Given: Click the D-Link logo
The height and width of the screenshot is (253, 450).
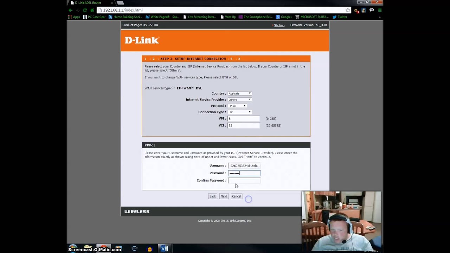Looking at the screenshot, I should click(x=142, y=40).
